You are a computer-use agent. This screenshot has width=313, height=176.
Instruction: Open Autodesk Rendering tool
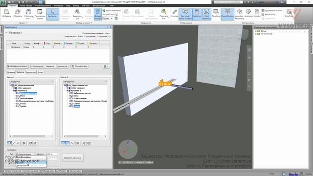coord(239,14)
